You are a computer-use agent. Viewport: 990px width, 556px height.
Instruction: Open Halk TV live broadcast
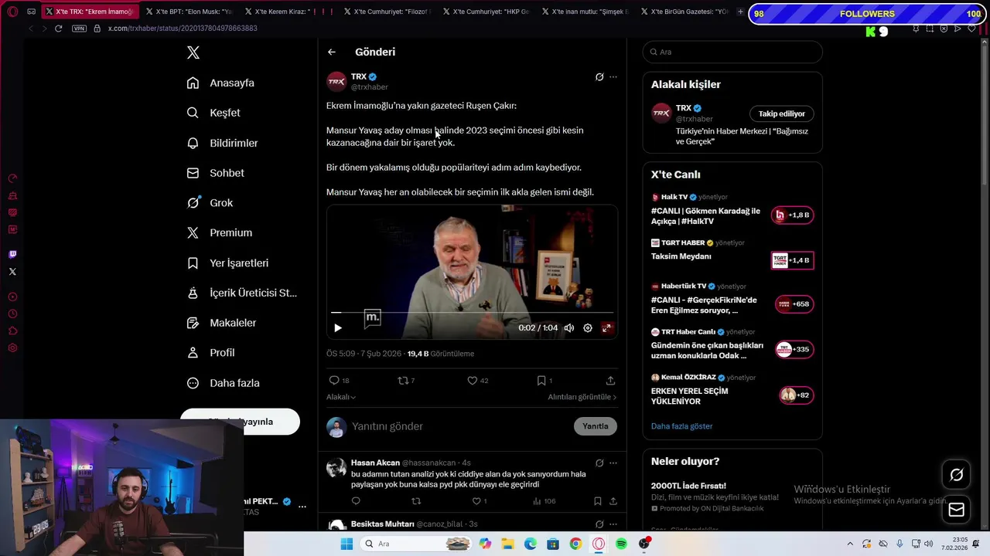click(x=732, y=211)
